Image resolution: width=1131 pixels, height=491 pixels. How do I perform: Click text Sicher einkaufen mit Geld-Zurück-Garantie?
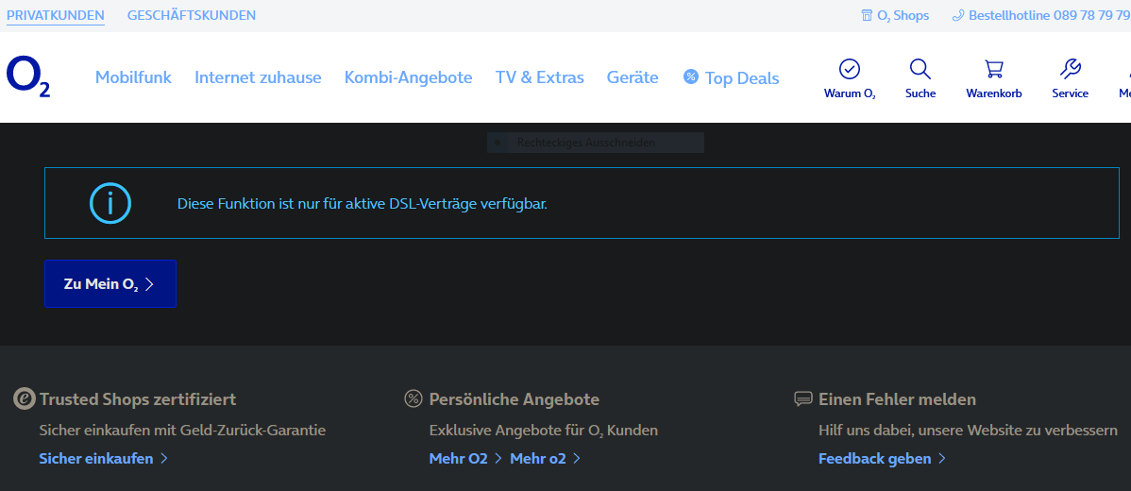click(182, 431)
